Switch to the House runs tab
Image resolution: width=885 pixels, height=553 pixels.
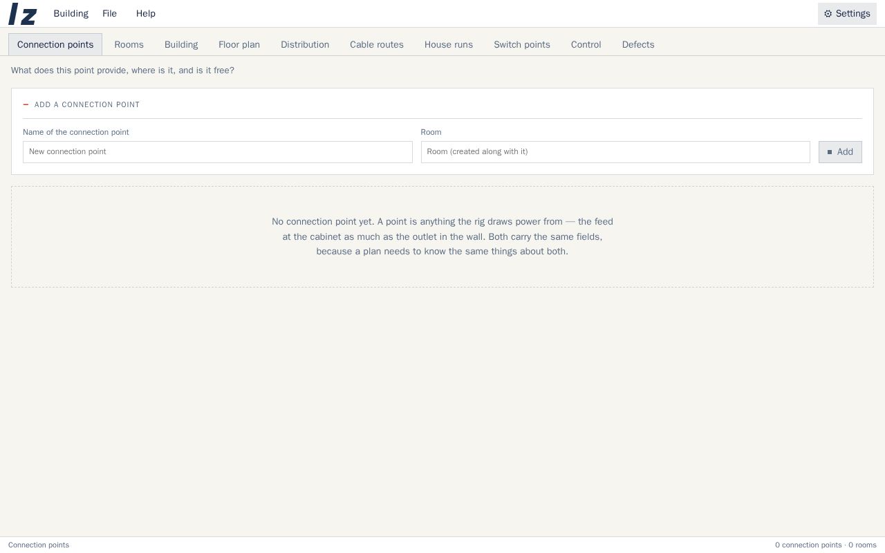tap(449, 44)
